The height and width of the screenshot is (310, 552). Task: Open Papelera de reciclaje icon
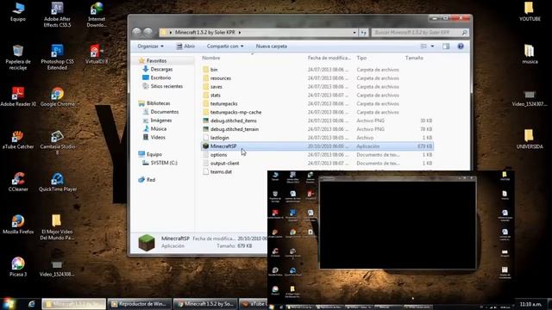click(18, 57)
